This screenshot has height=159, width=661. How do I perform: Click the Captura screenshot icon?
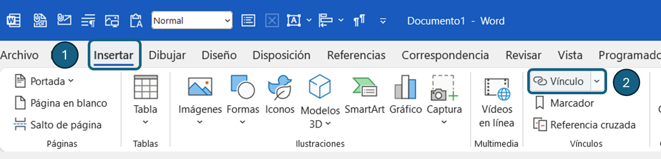(444, 87)
